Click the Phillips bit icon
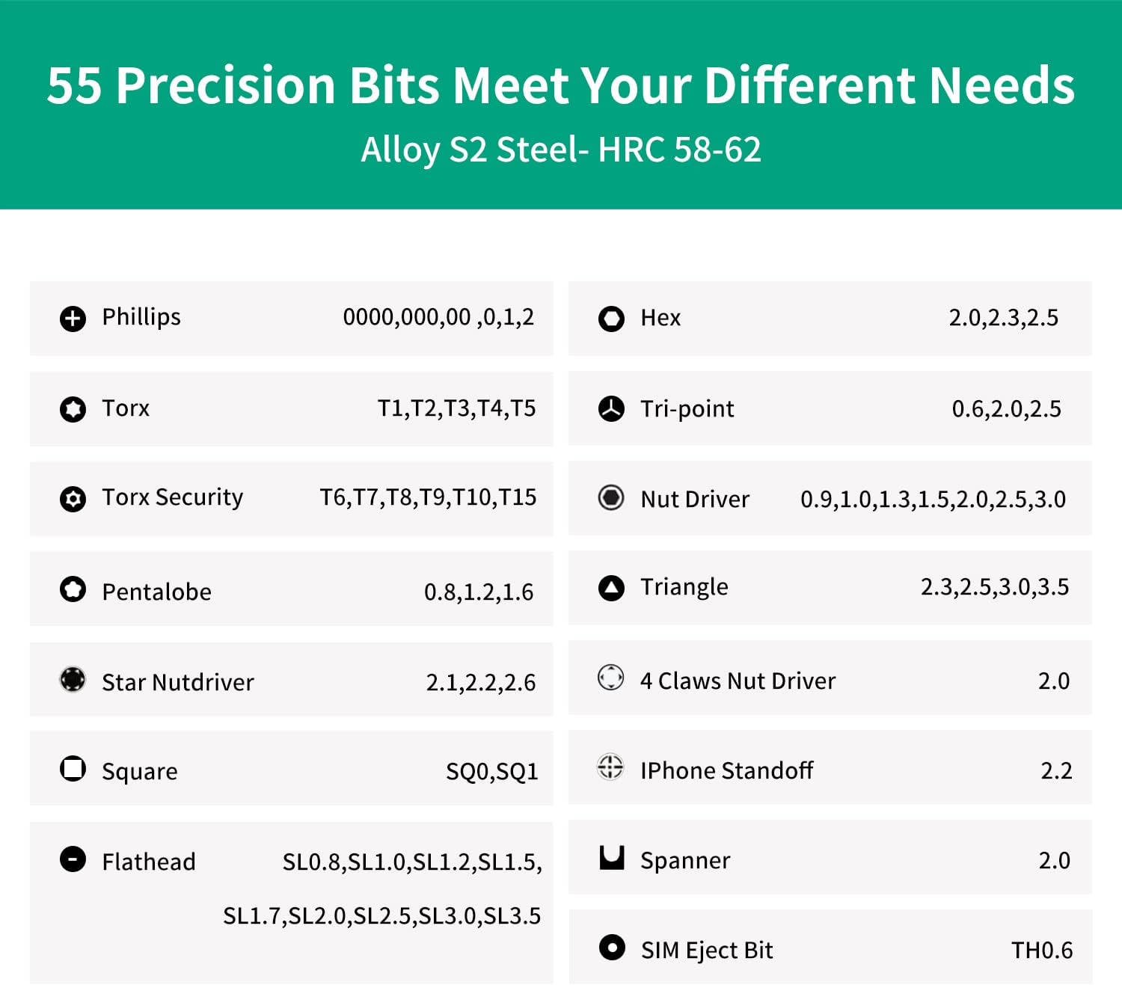Viewport: 1122px width, 985px height. click(x=73, y=319)
